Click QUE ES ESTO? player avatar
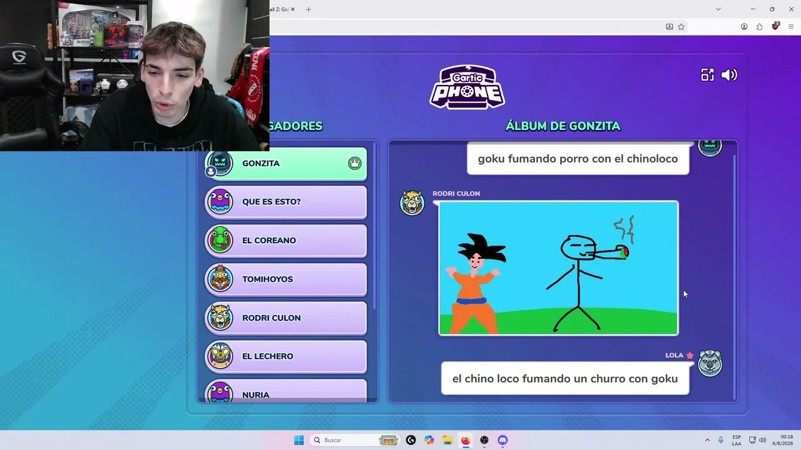This screenshot has height=450, width=801. point(220,202)
